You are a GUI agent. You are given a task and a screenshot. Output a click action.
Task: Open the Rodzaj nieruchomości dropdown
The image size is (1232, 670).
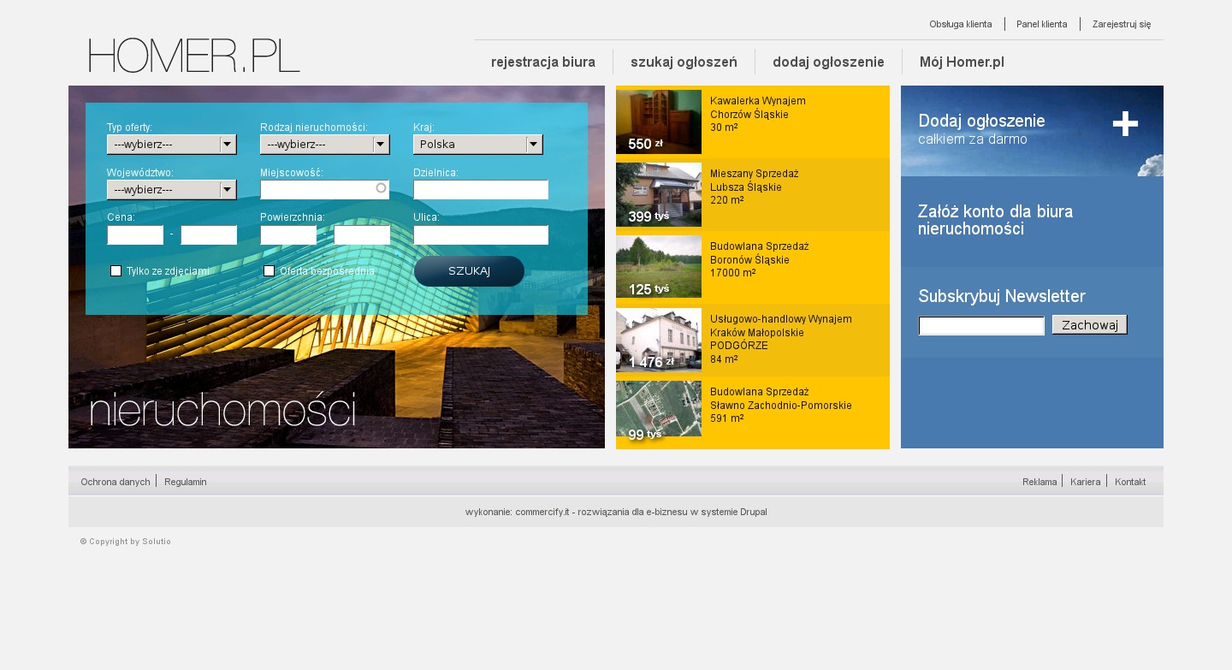pos(324,145)
